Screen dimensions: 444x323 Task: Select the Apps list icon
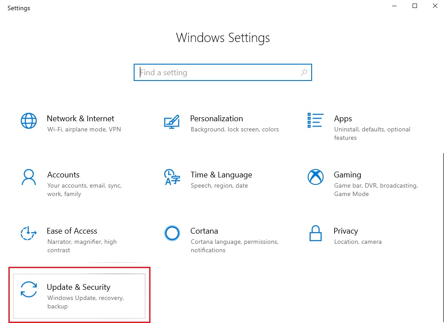tap(315, 120)
